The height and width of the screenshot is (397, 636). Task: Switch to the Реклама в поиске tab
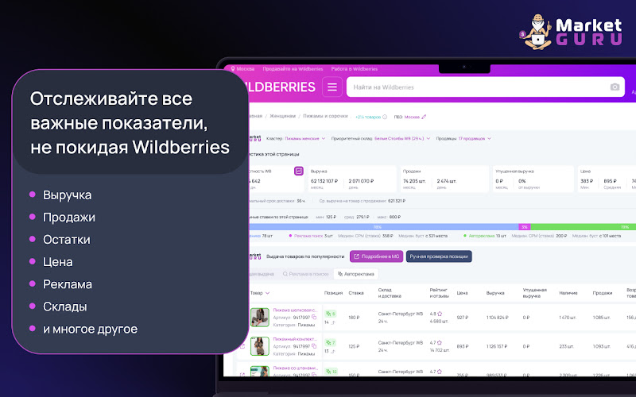pos(305,274)
